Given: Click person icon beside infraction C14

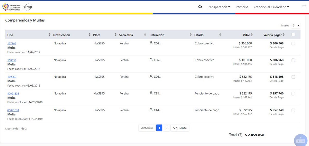Looking at the screenshot, I should click(x=151, y=110).
